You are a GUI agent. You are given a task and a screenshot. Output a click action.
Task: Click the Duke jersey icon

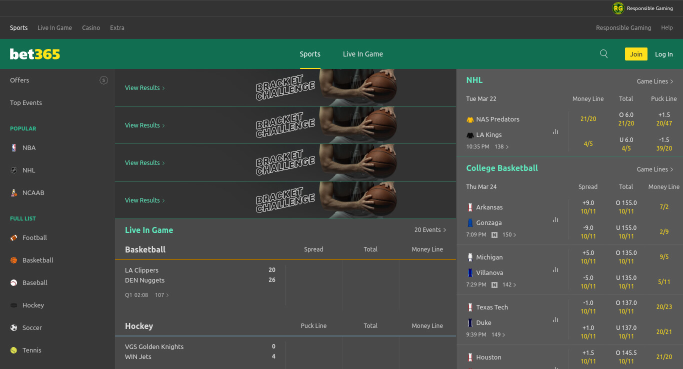470,322
